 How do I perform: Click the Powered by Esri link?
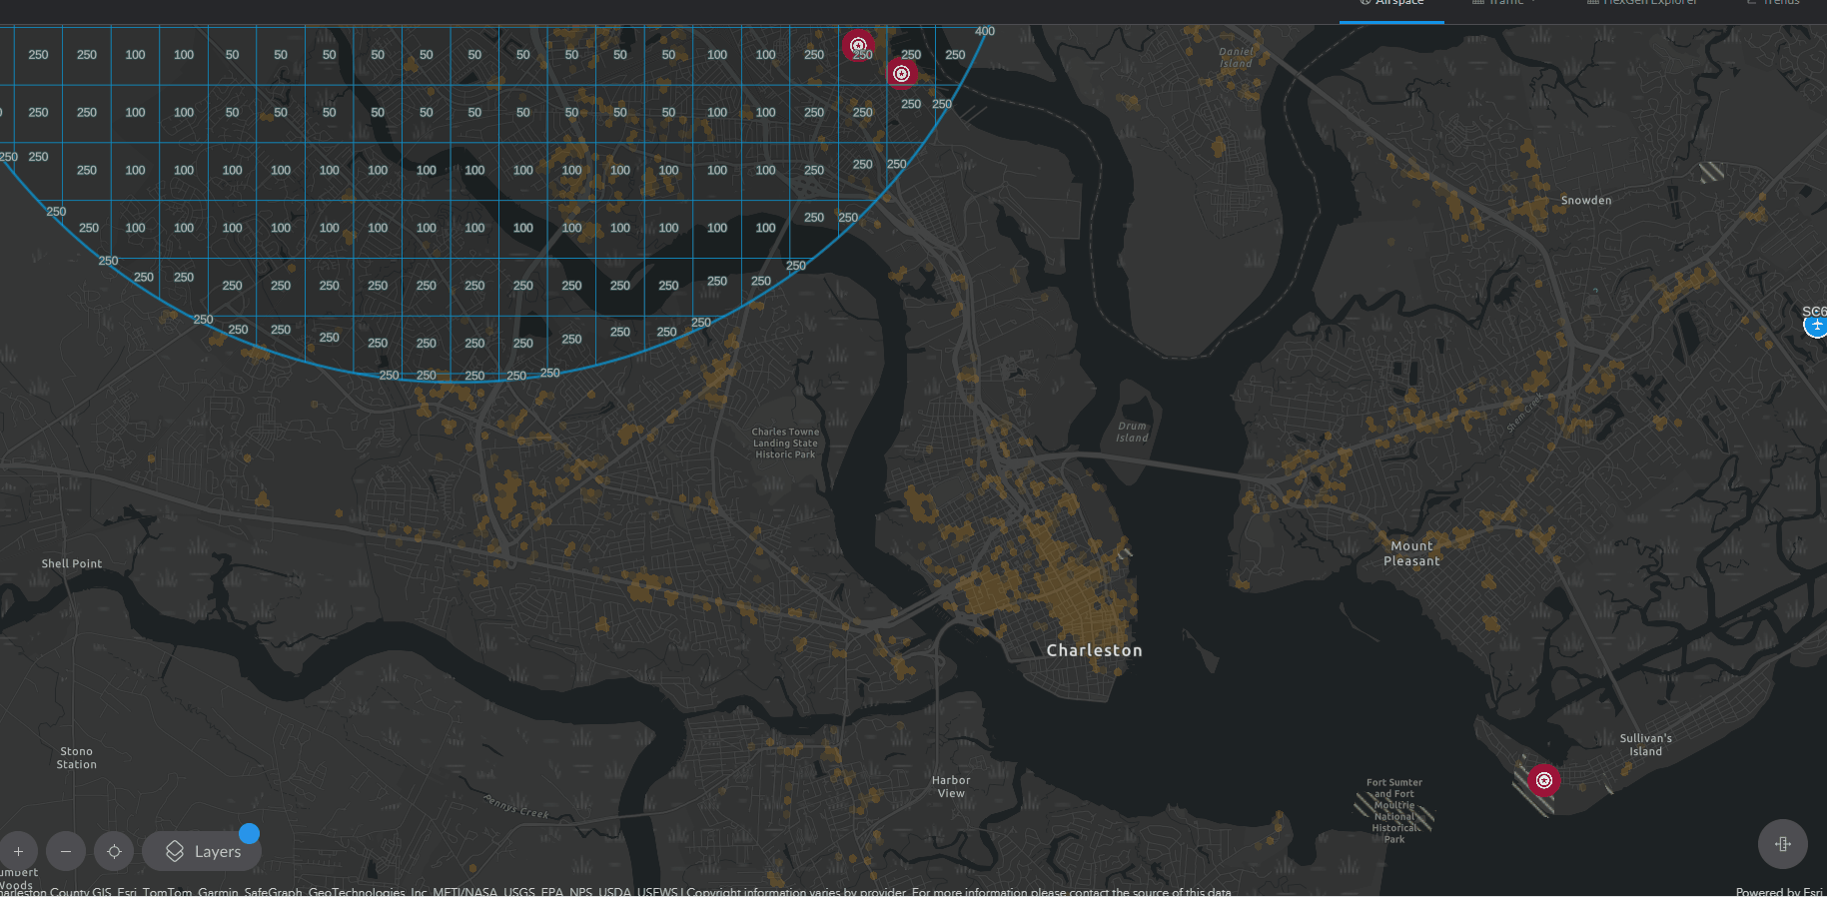(1778, 891)
